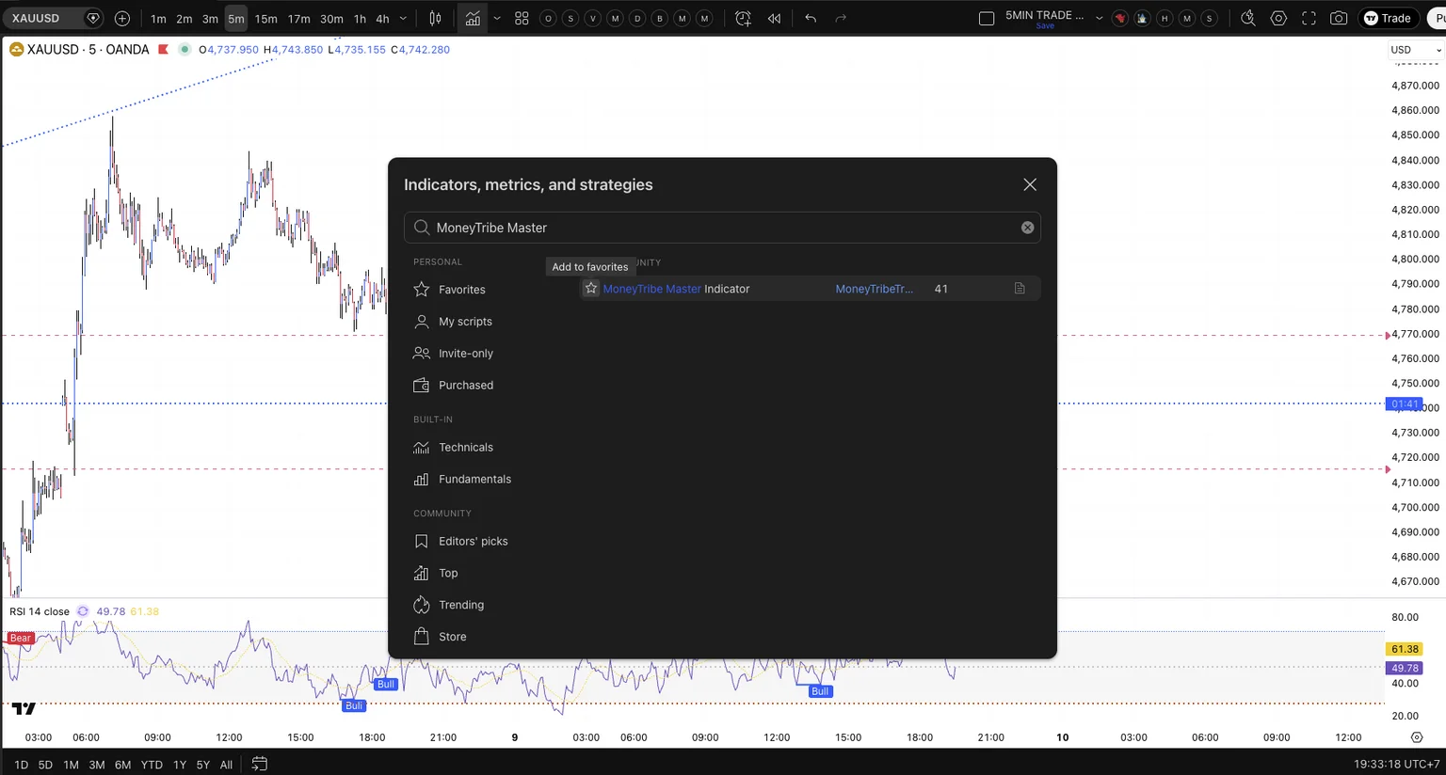This screenshot has height=775, width=1446.
Task: Click the red dragon favorite layout icon
Action: 1119,18
